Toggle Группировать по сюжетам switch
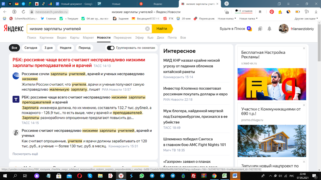The image size is (321, 180). 110,48
